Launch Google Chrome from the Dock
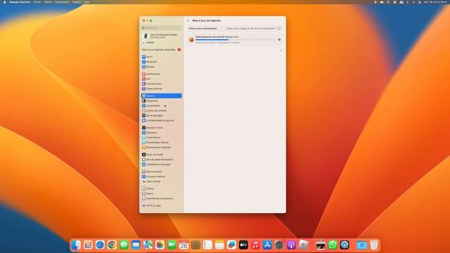This screenshot has height=253, width=450. pyautogui.click(x=112, y=245)
